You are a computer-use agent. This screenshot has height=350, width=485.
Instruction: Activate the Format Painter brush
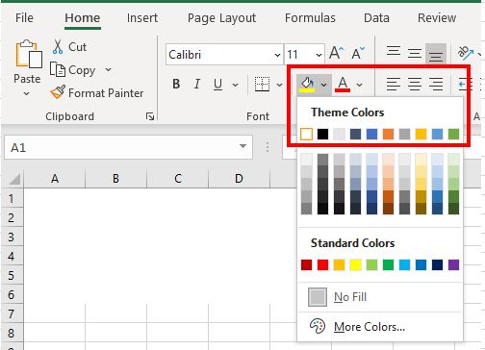click(x=58, y=92)
